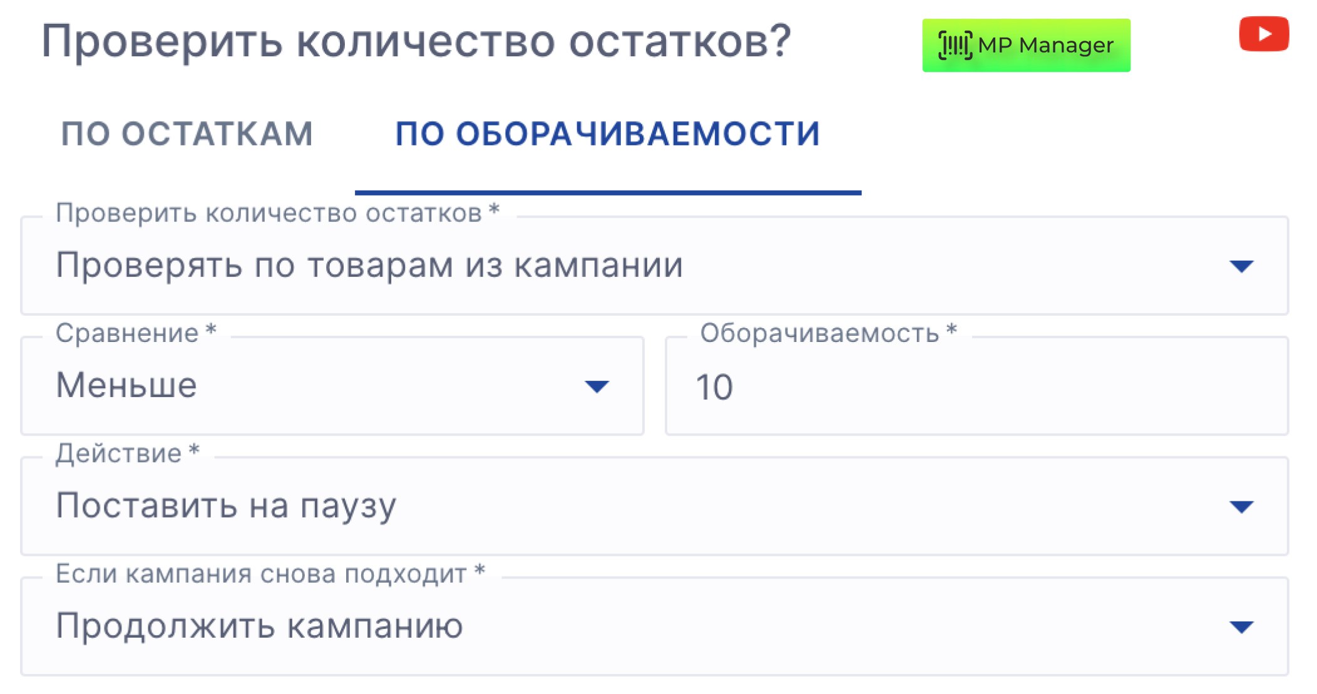
Task: Click the arrow in the «Действие» field
Action: pos(1241,506)
